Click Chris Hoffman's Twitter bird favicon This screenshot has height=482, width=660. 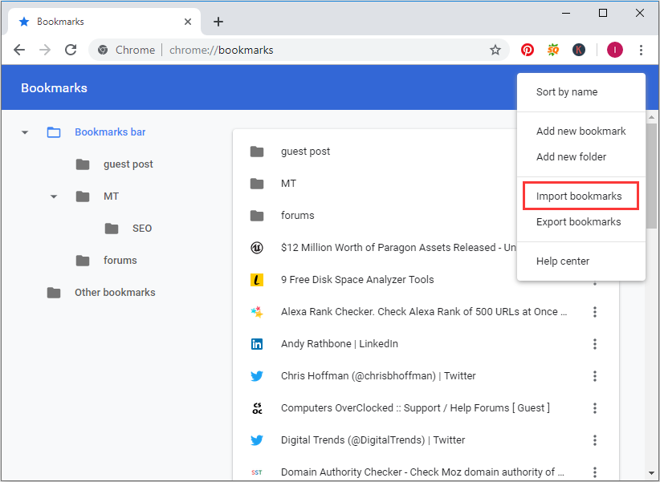coord(257,376)
